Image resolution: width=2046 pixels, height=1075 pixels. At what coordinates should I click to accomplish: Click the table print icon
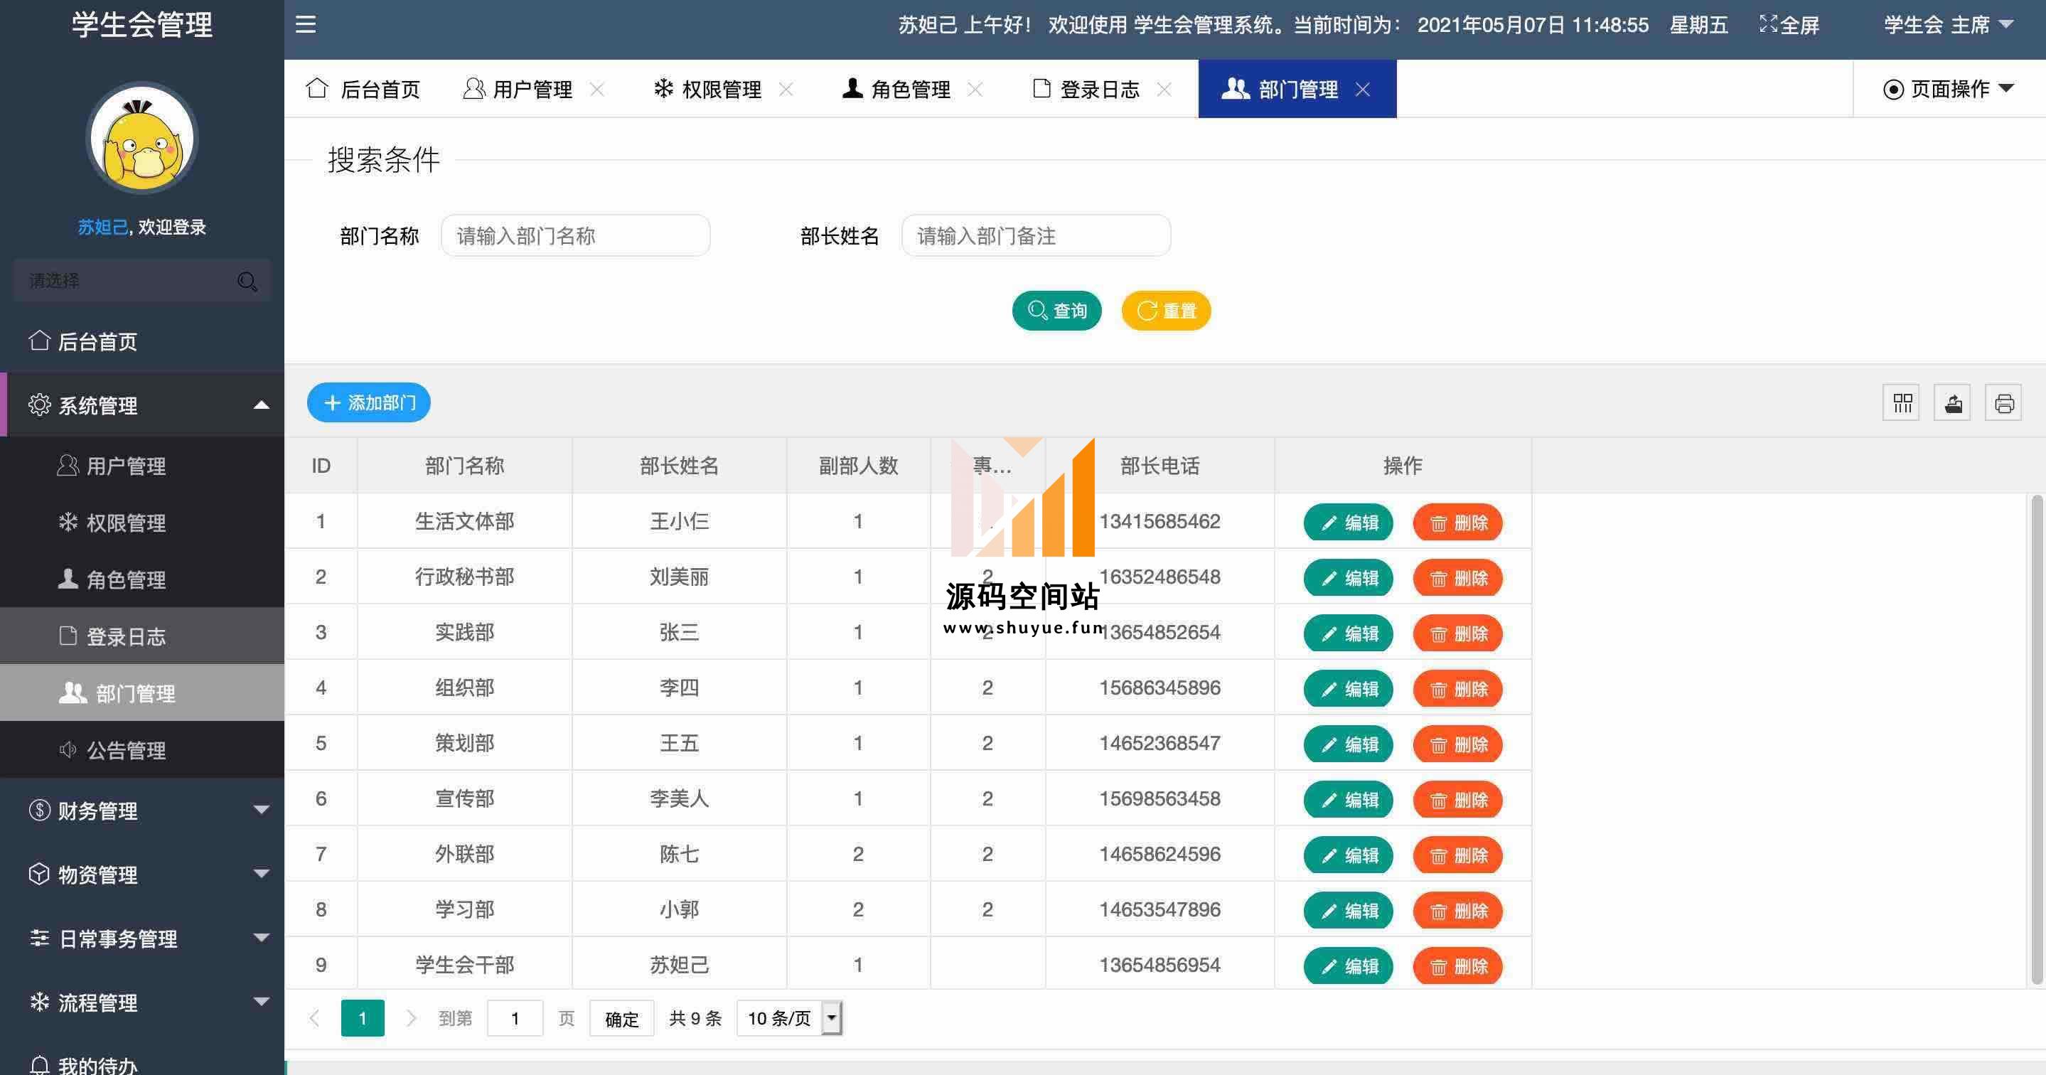pos(2004,404)
